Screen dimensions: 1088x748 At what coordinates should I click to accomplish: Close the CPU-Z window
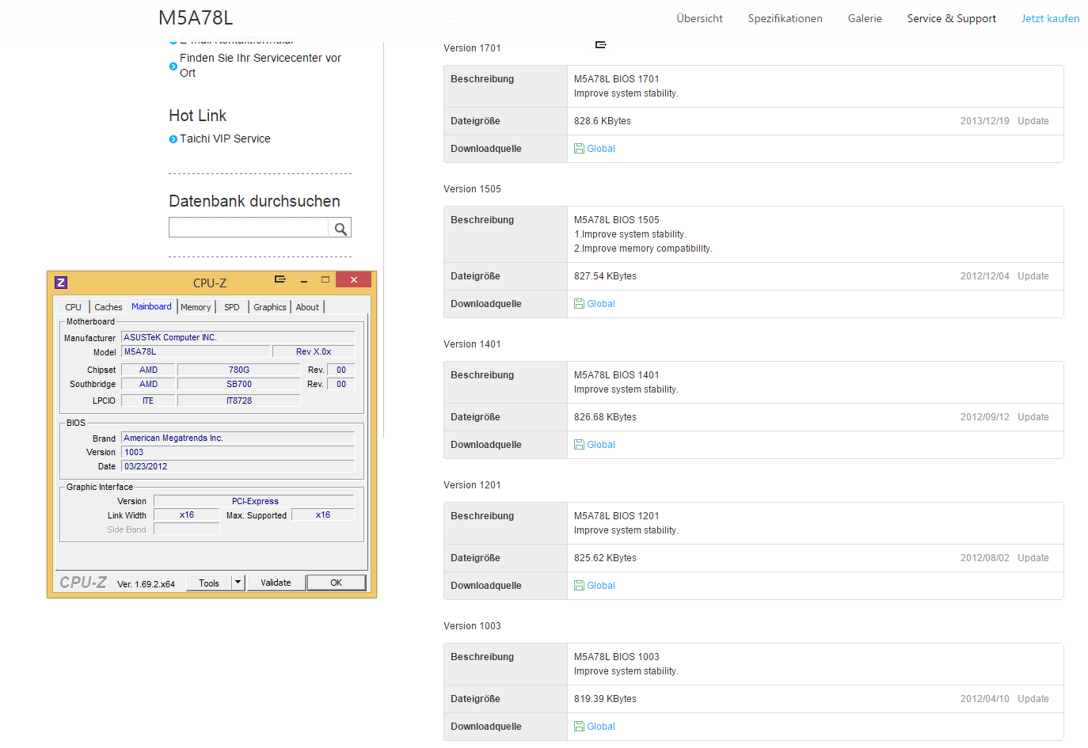coord(354,279)
